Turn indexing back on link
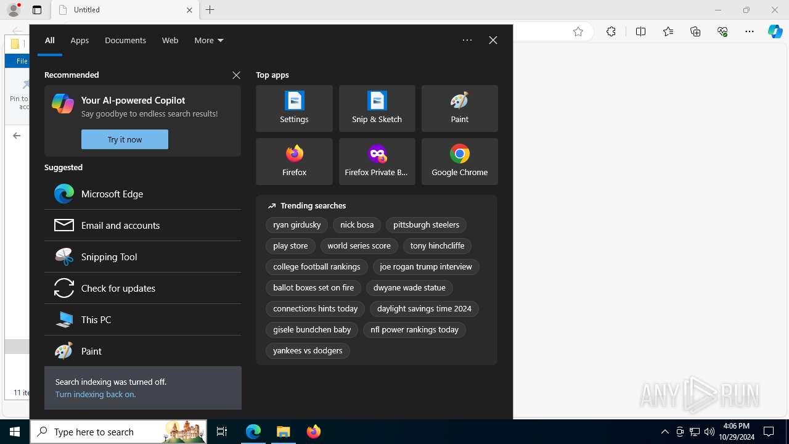Viewport: 789px width, 444px height. click(x=96, y=394)
